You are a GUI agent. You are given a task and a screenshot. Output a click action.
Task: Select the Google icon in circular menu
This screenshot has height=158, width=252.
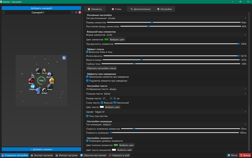point(44,90)
